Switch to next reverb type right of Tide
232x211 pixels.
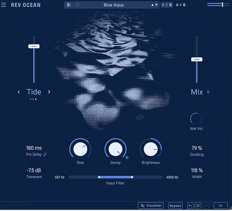pyautogui.click(x=49, y=92)
